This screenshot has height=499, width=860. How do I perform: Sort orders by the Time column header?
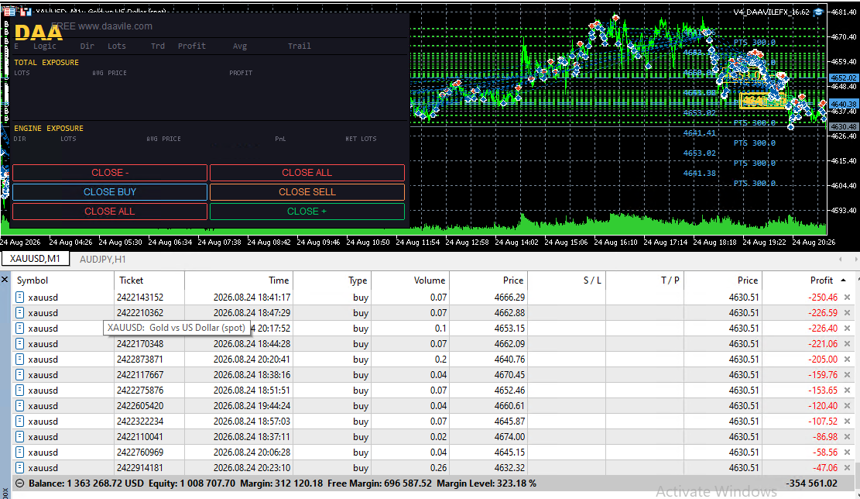tap(238, 280)
